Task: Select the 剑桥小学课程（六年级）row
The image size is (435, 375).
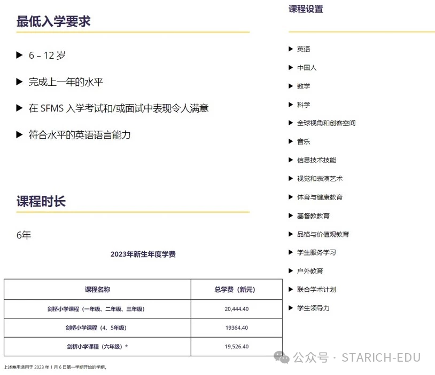Action: pyautogui.click(x=143, y=347)
